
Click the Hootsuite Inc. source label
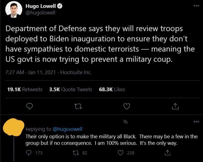pos(76,73)
